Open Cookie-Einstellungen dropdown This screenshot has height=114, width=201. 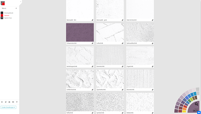point(8,107)
